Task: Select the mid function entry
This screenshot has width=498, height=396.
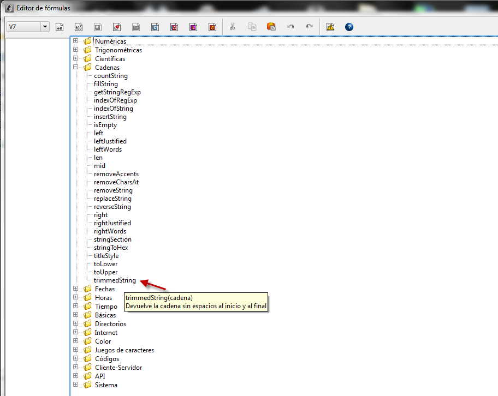Action: click(99, 166)
